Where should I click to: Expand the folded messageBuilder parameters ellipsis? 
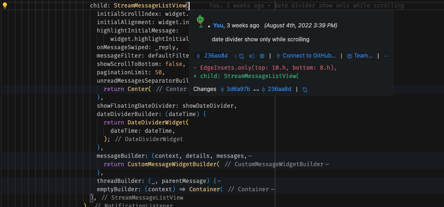point(250,156)
